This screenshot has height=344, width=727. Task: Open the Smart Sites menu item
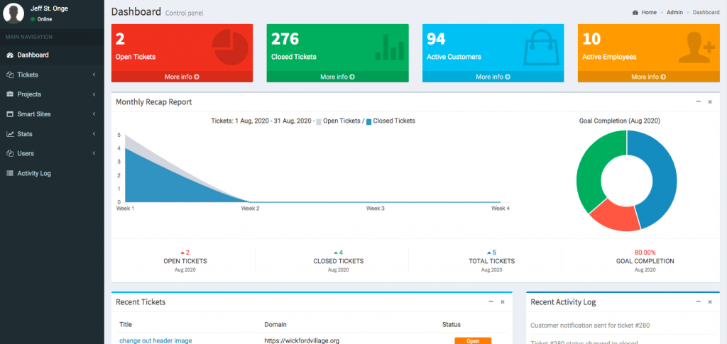pyautogui.click(x=52, y=114)
